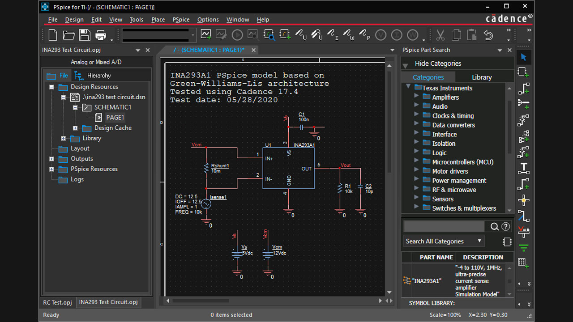Open the simulation profile dropdown in the toolbar
The width and height of the screenshot is (573, 322).
[193, 35]
